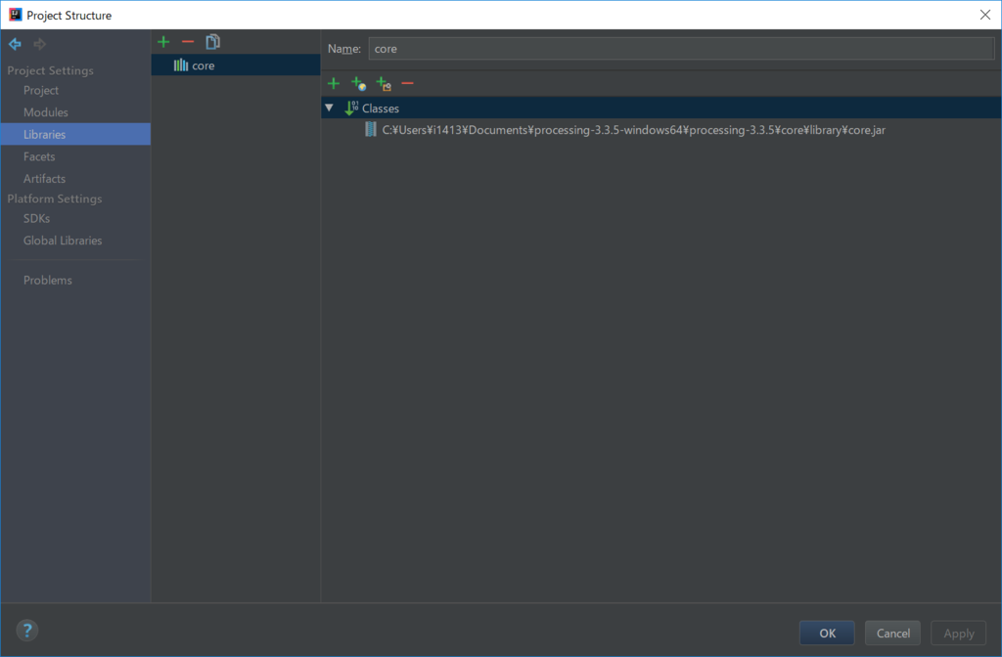Copy the selected core library
Screen dimensions: 1002x657
tap(212, 42)
